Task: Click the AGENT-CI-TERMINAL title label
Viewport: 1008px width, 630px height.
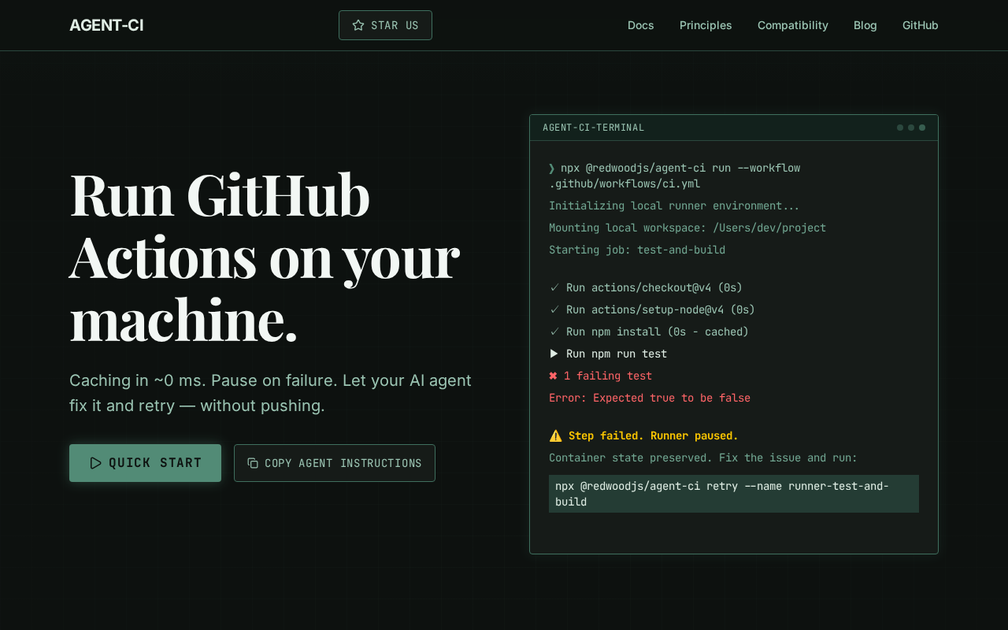Action: click(x=594, y=128)
